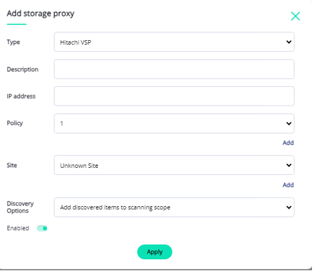
Task: Click the Add link below Site
Action: pos(288,185)
